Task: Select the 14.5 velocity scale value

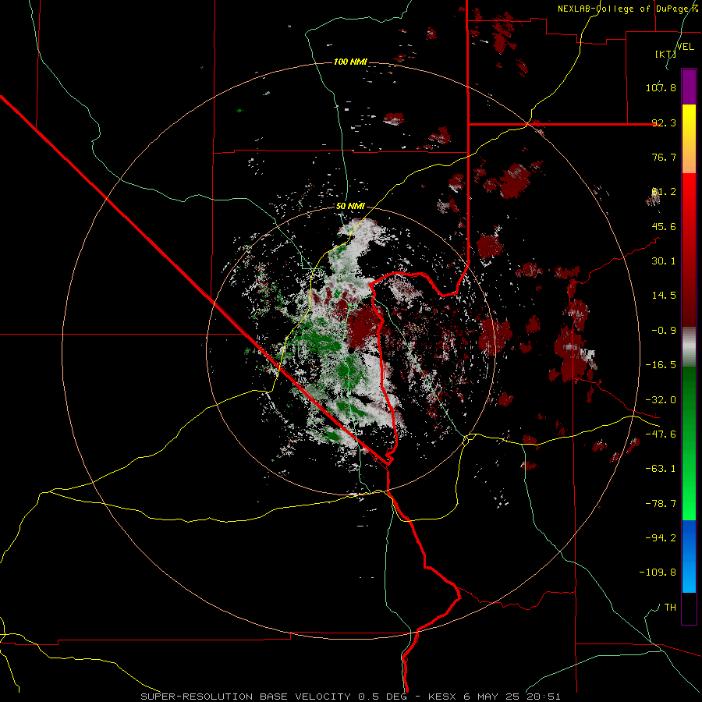Action: [664, 296]
